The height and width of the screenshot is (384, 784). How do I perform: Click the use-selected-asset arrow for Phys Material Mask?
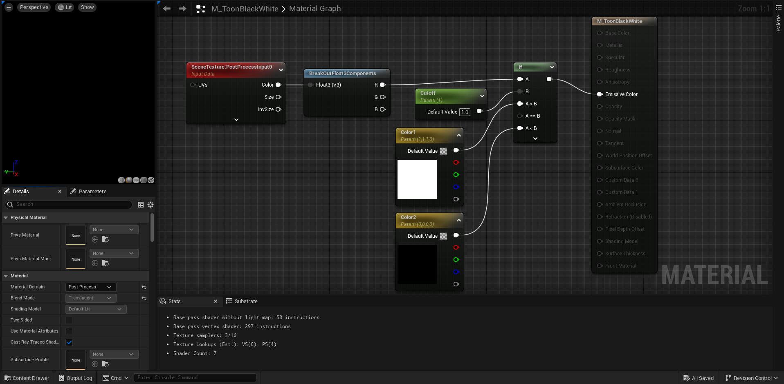95,263
